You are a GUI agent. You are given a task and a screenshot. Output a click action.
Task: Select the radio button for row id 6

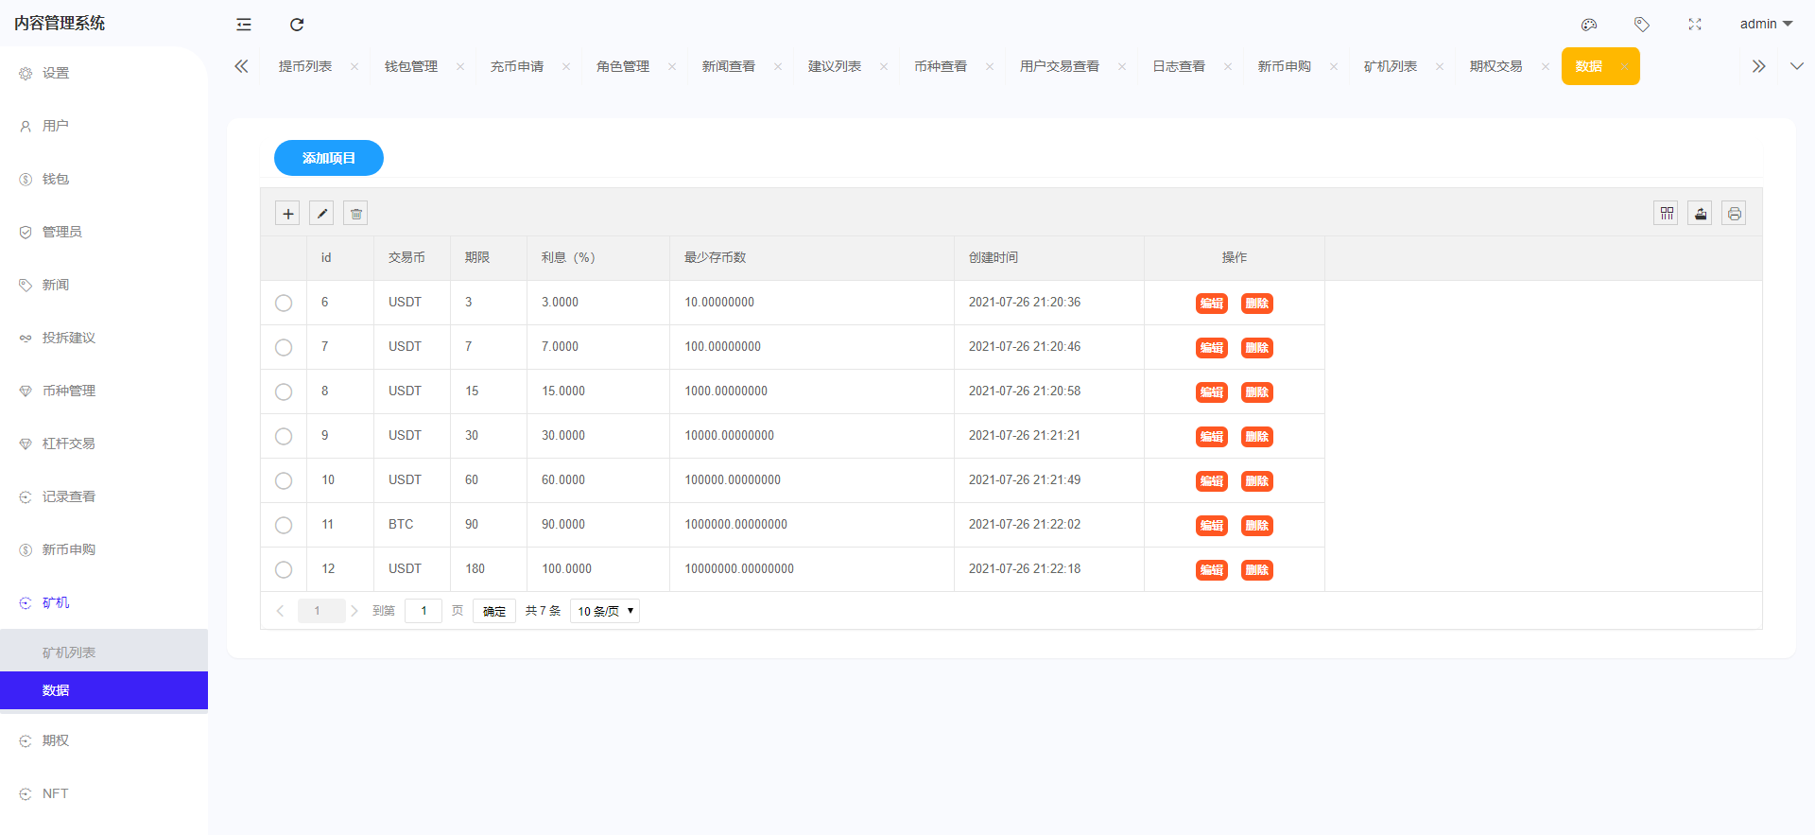284,304
